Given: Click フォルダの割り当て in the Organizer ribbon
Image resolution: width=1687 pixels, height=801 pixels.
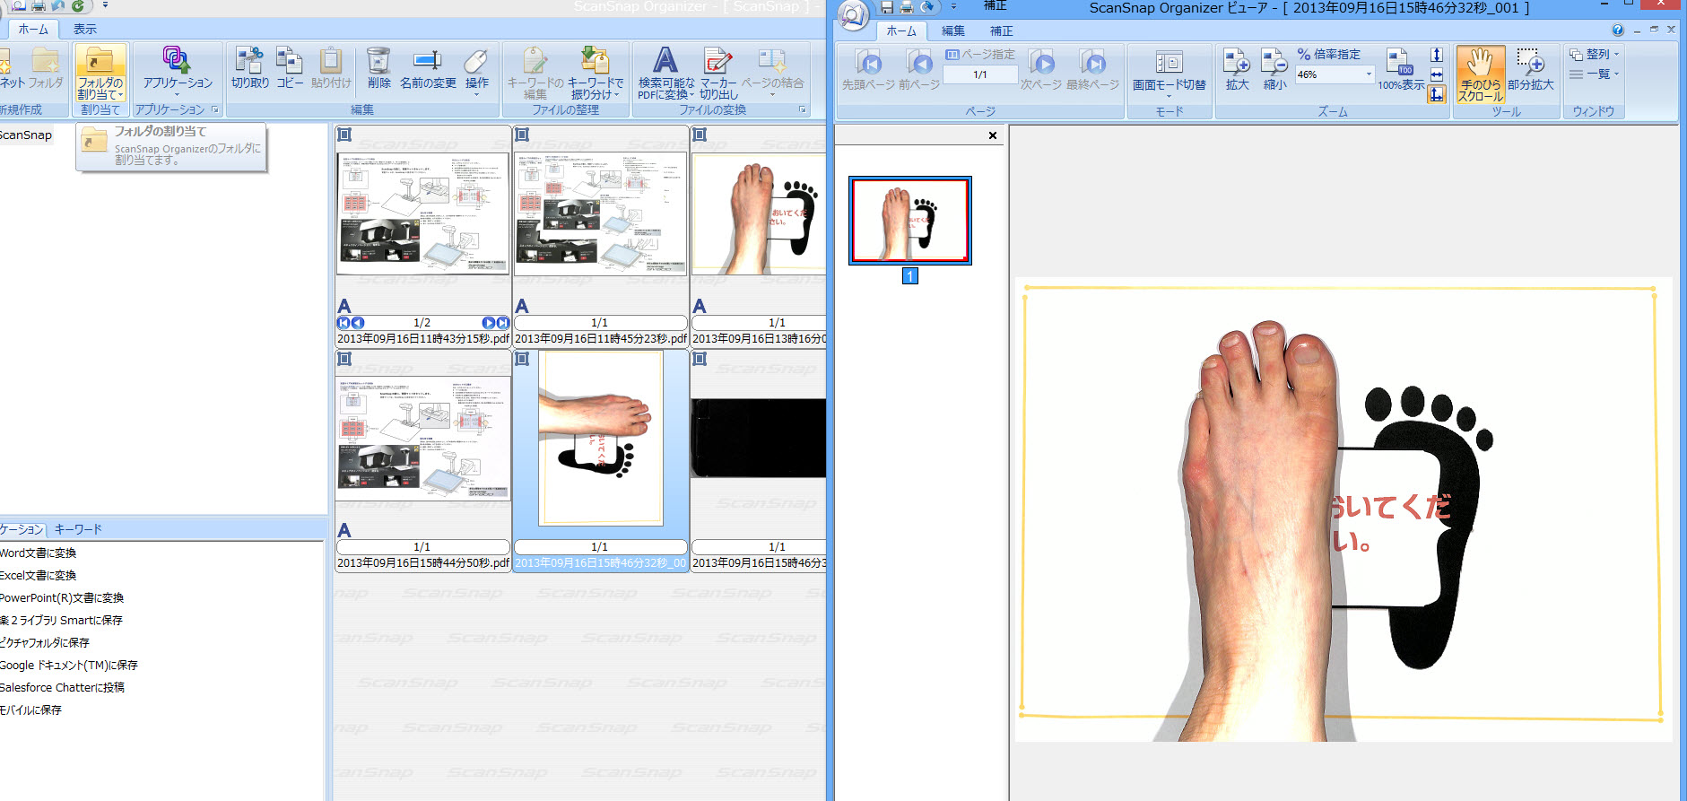Looking at the screenshot, I should click(100, 73).
